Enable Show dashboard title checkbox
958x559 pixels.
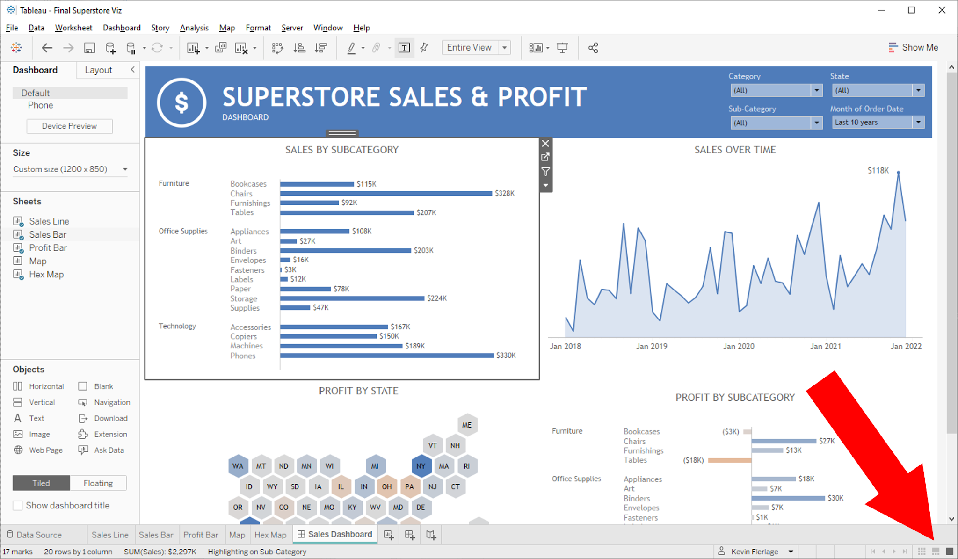click(x=18, y=505)
